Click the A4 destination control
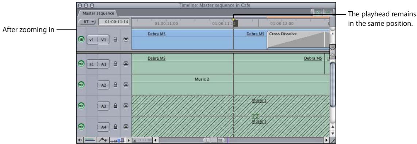 [104, 127]
